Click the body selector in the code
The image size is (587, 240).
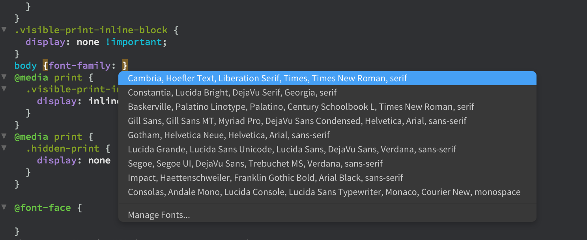(x=25, y=66)
